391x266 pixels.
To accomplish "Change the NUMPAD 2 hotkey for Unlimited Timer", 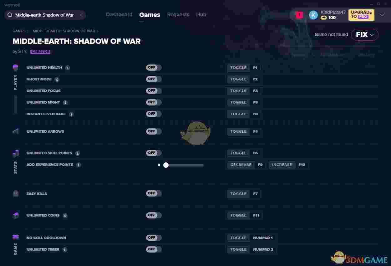I will [263, 249].
